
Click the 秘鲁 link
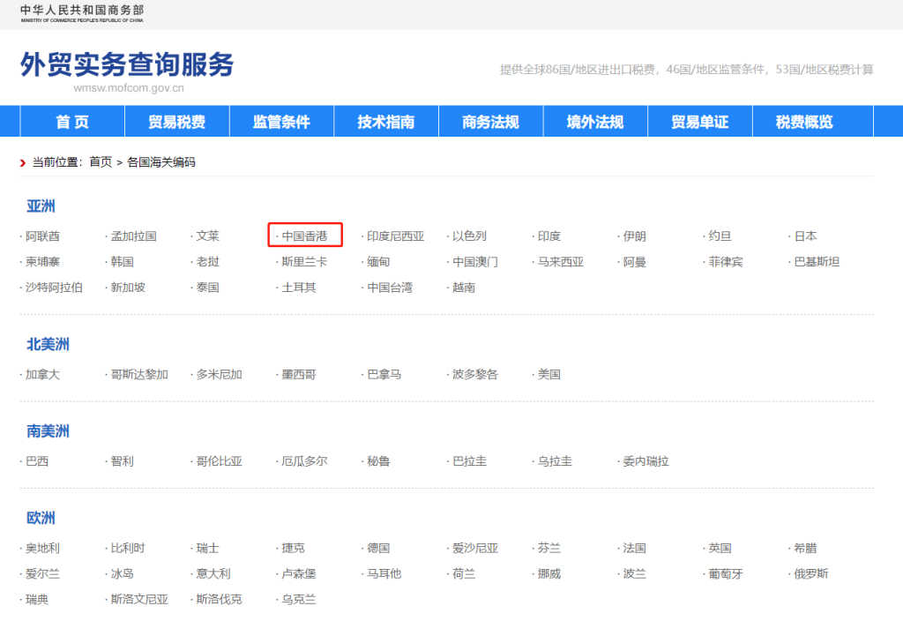[x=378, y=461]
